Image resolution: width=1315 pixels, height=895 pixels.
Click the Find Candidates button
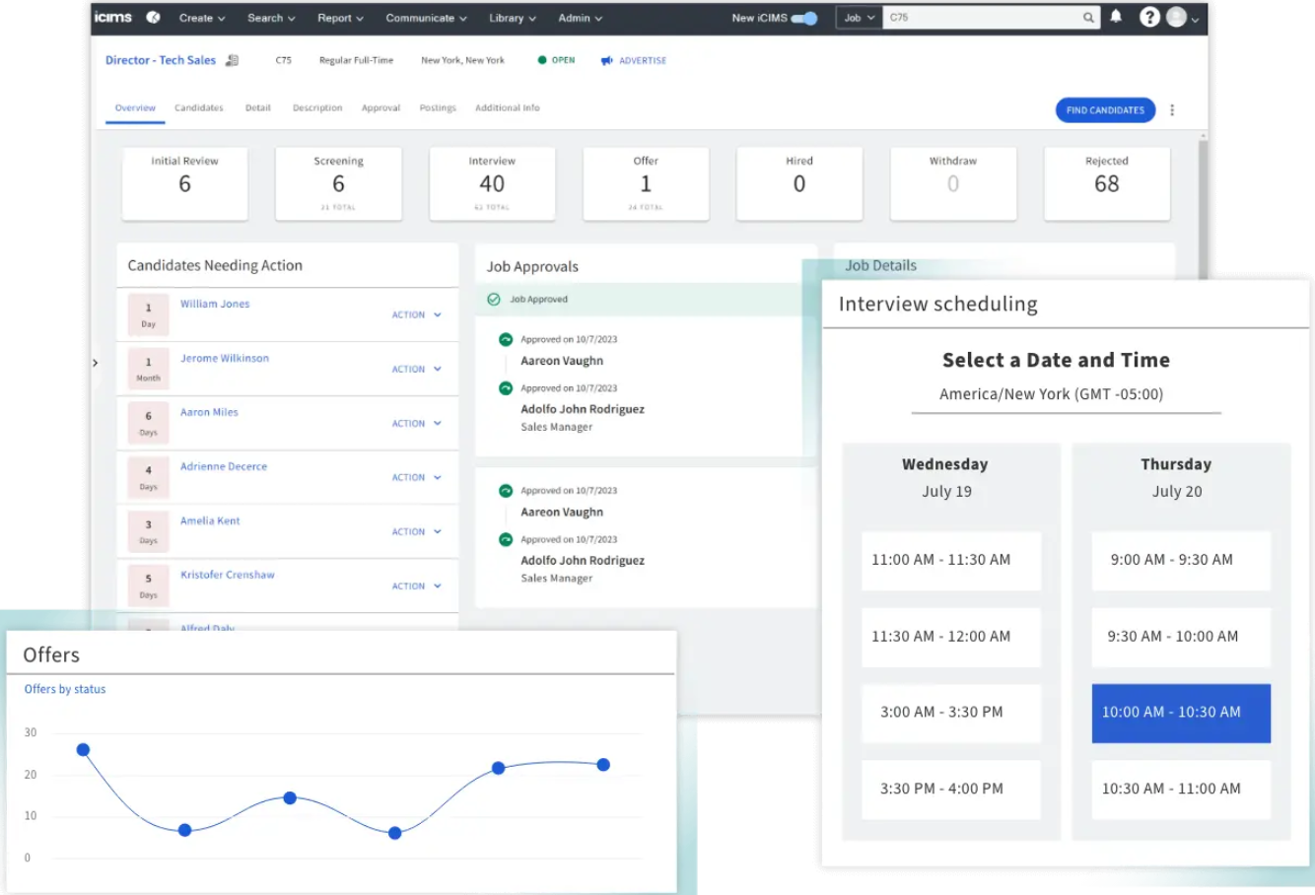1105,110
